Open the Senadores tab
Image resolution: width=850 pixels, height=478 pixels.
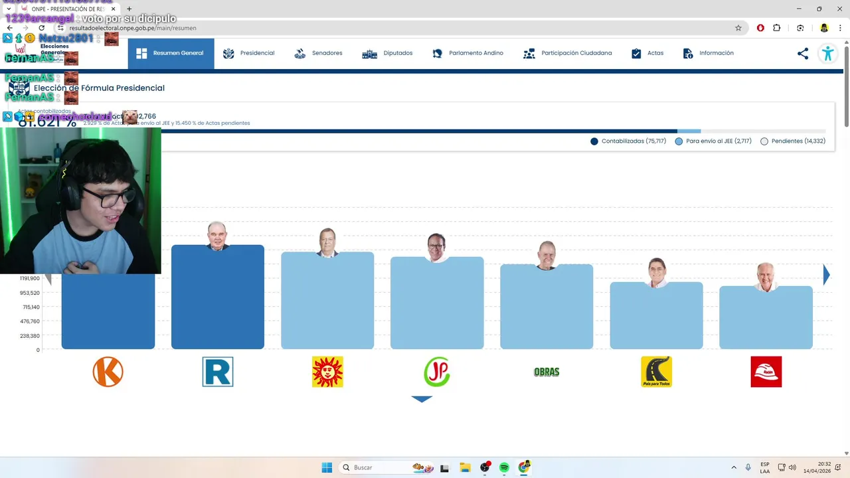pos(318,53)
